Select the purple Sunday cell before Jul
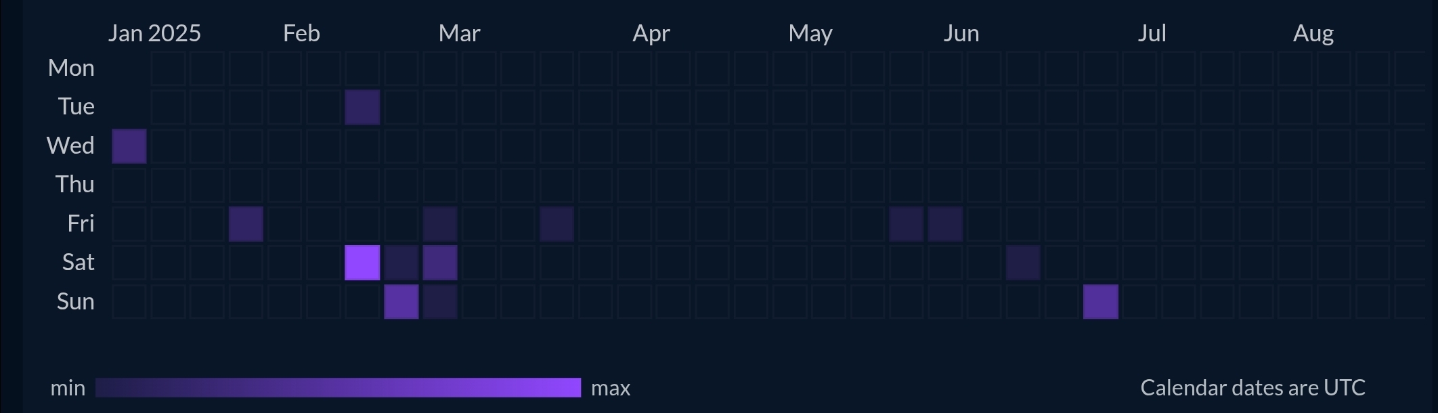This screenshot has width=1438, height=413. (x=1101, y=302)
